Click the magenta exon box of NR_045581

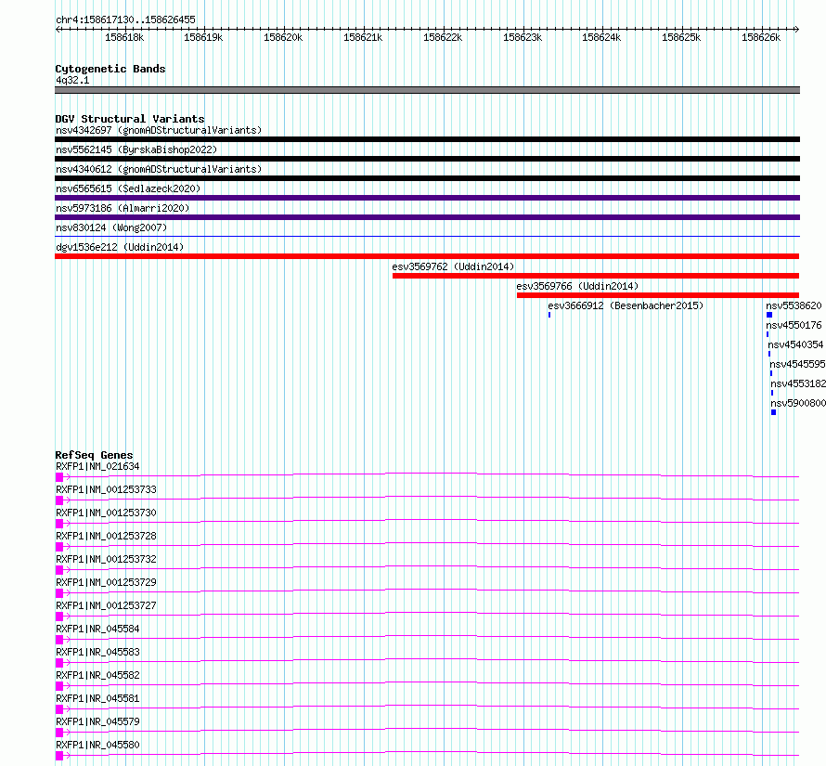[59, 709]
